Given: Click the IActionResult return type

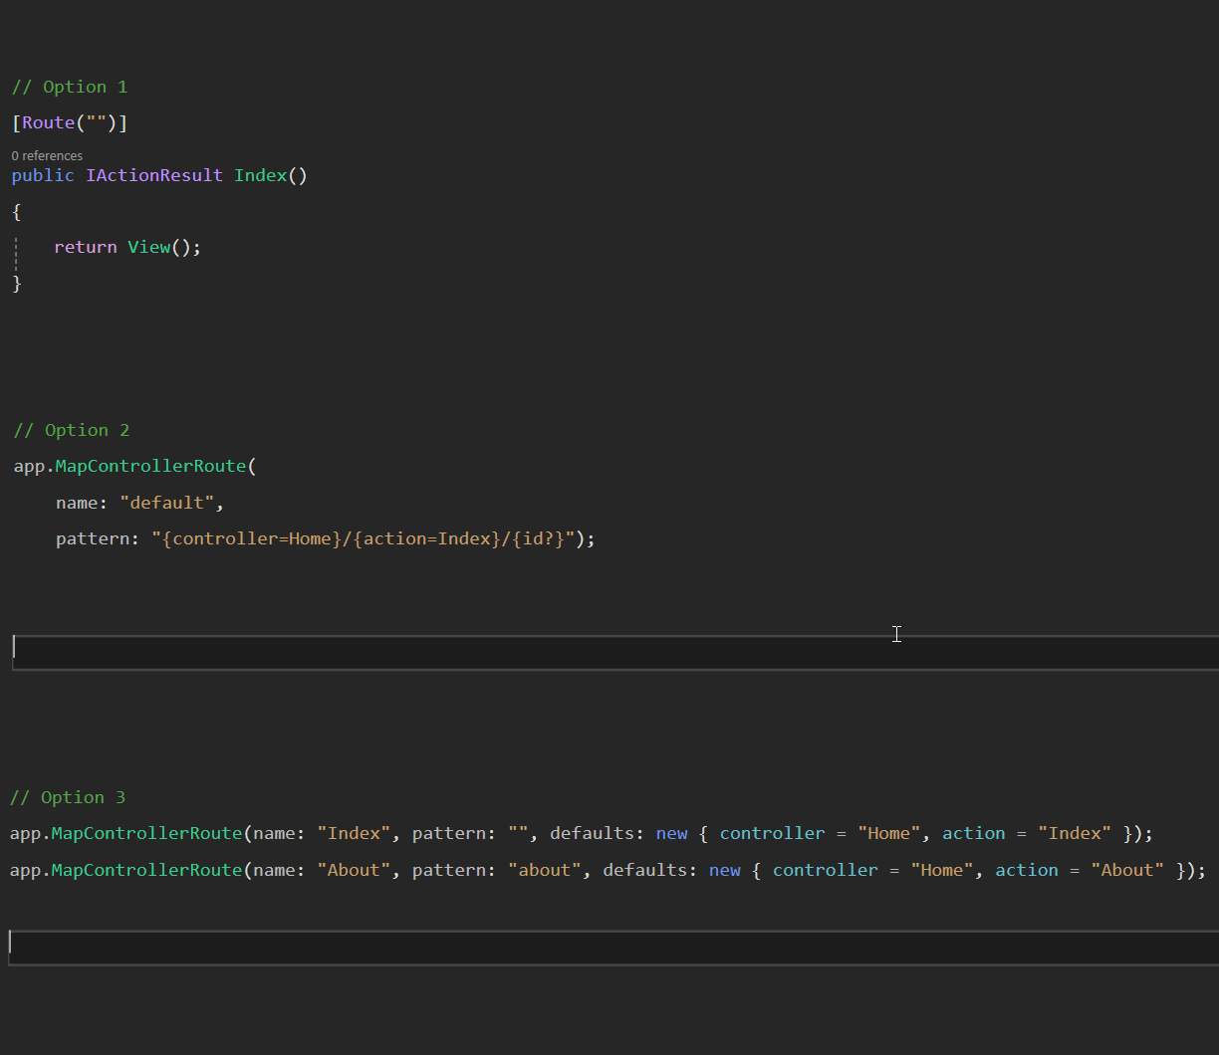Looking at the screenshot, I should [153, 175].
